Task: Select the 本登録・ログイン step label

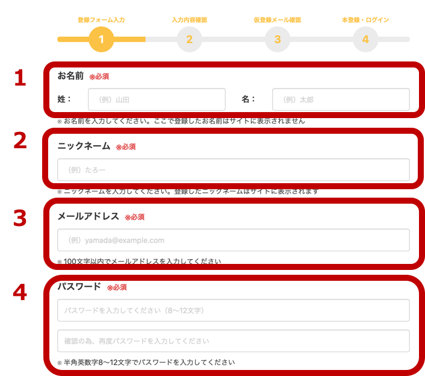Action: pyautogui.click(x=365, y=20)
